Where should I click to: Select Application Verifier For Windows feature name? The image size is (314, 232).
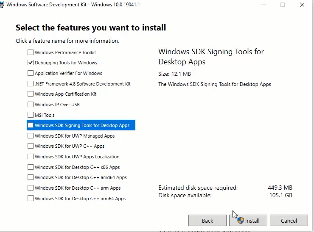(68, 73)
